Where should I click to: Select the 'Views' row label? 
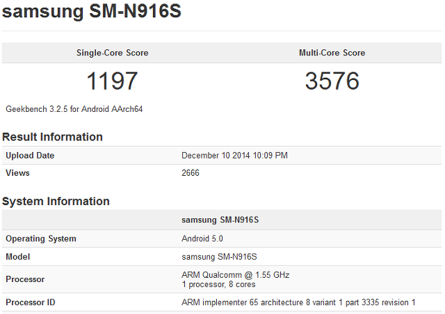point(17,173)
